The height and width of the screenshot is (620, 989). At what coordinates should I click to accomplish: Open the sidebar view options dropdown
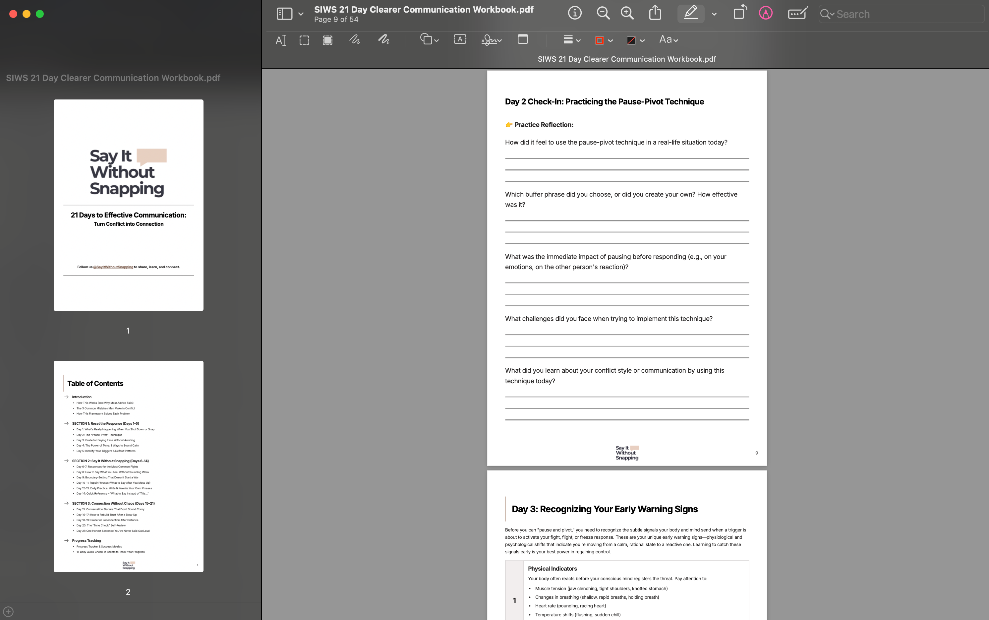pyautogui.click(x=301, y=14)
